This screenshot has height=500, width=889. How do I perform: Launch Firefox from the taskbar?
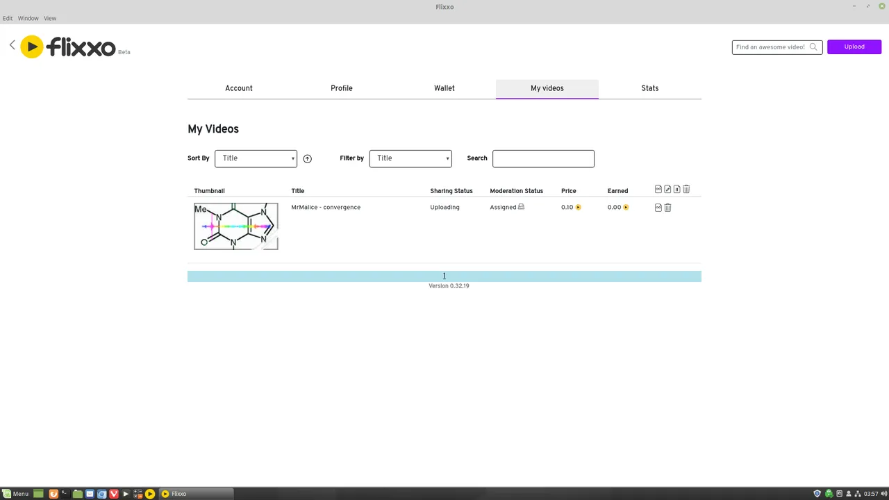(53, 494)
